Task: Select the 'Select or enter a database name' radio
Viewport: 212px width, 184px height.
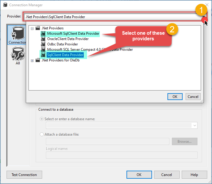Action: [42, 119]
